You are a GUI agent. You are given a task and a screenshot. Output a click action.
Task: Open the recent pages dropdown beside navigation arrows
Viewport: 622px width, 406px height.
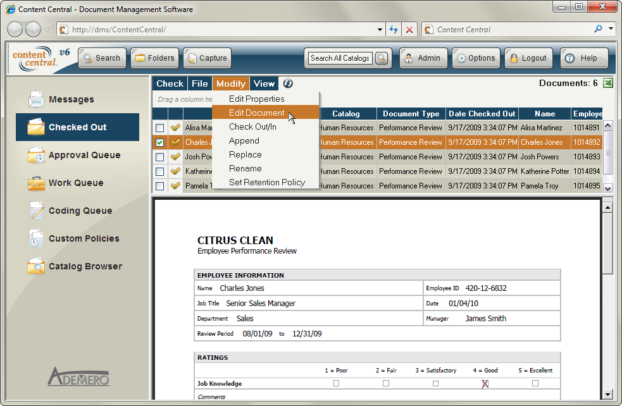[47, 30]
